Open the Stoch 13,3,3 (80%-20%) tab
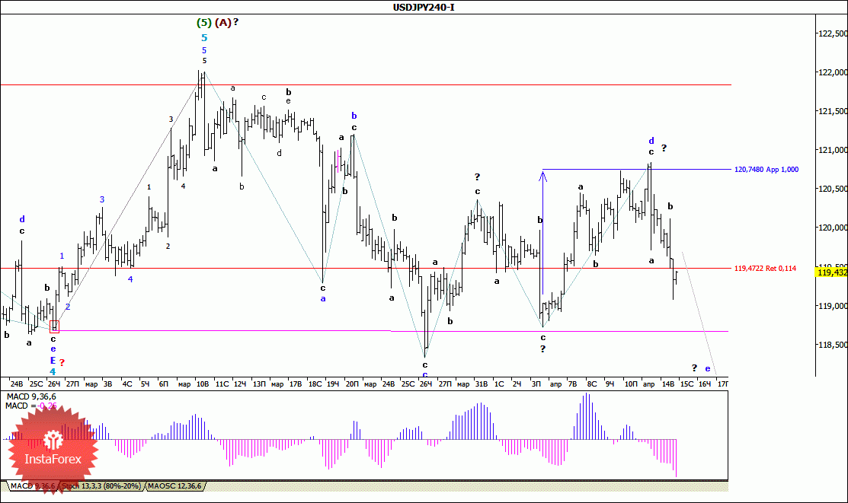The width and height of the screenshot is (848, 503). click(x=101, y=486)
